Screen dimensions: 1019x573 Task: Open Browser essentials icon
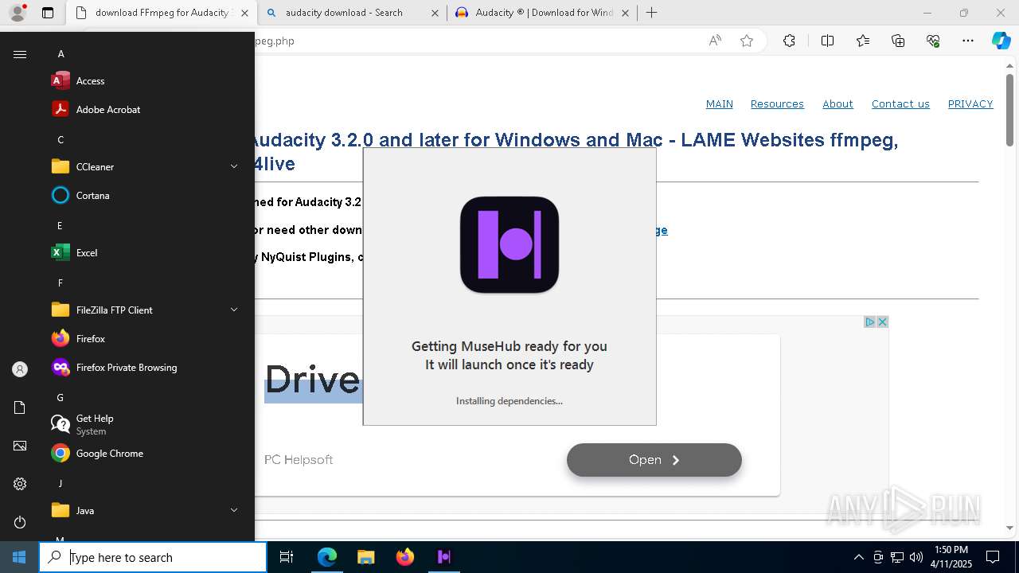tap(933, 41)
